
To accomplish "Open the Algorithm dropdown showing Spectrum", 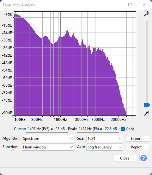I will click(48, 139).
